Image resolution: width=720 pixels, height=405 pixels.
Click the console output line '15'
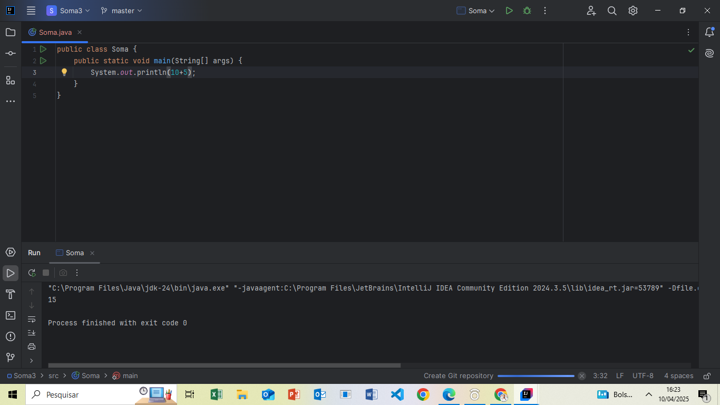pyautogui.click(x=52, y=300)
